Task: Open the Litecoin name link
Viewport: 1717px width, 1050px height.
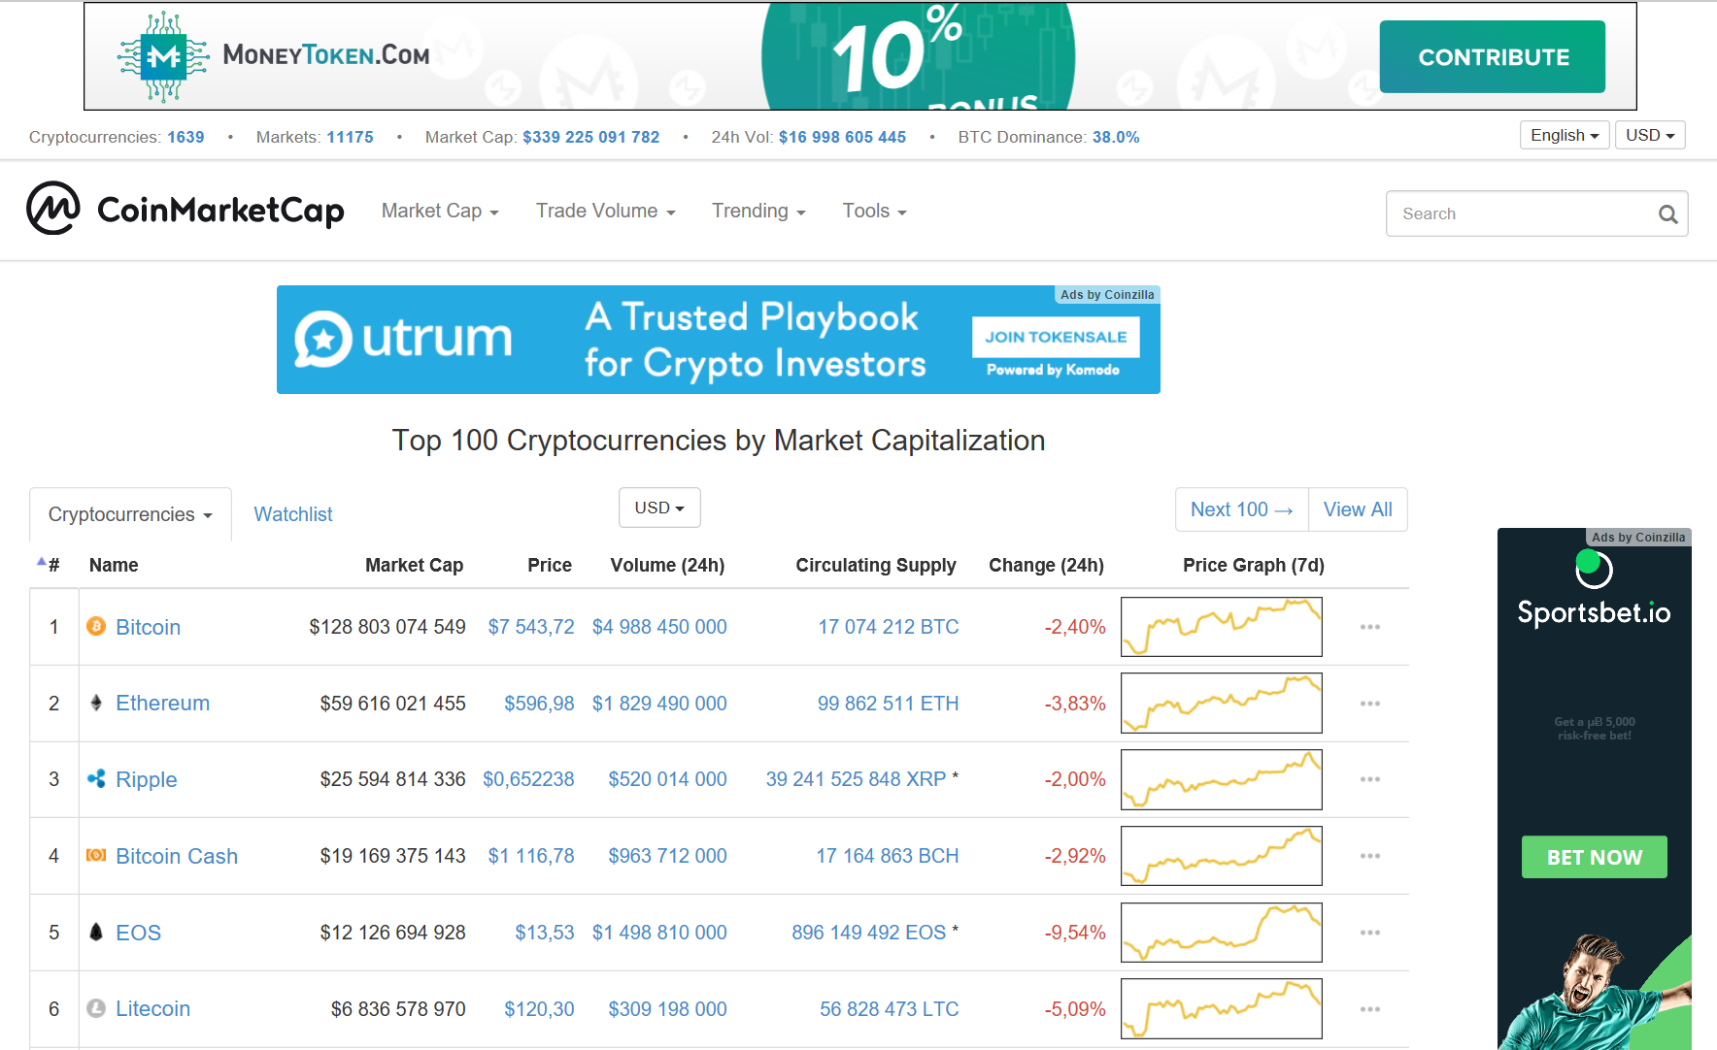Action: (152, 1009)
